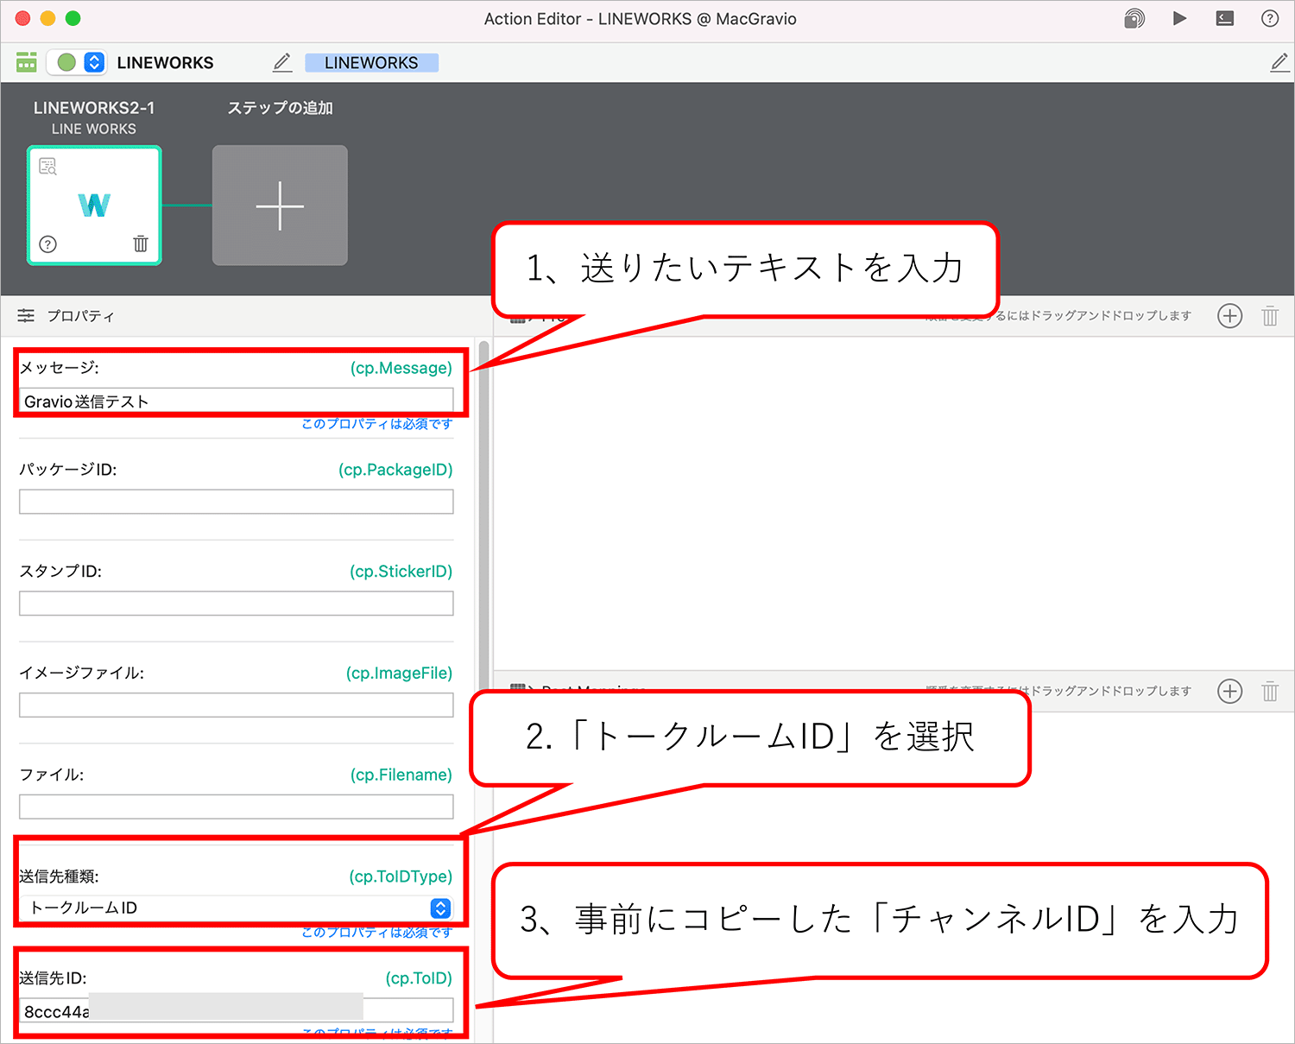Click the 送信先ID input field
The width and height of the screenshot is (1295, 1044).
pos(237,1011)
